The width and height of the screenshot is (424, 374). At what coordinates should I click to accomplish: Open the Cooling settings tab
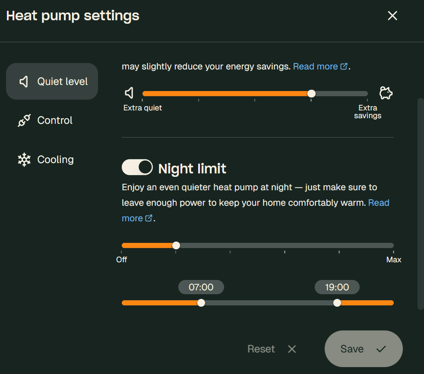point(52,160)
